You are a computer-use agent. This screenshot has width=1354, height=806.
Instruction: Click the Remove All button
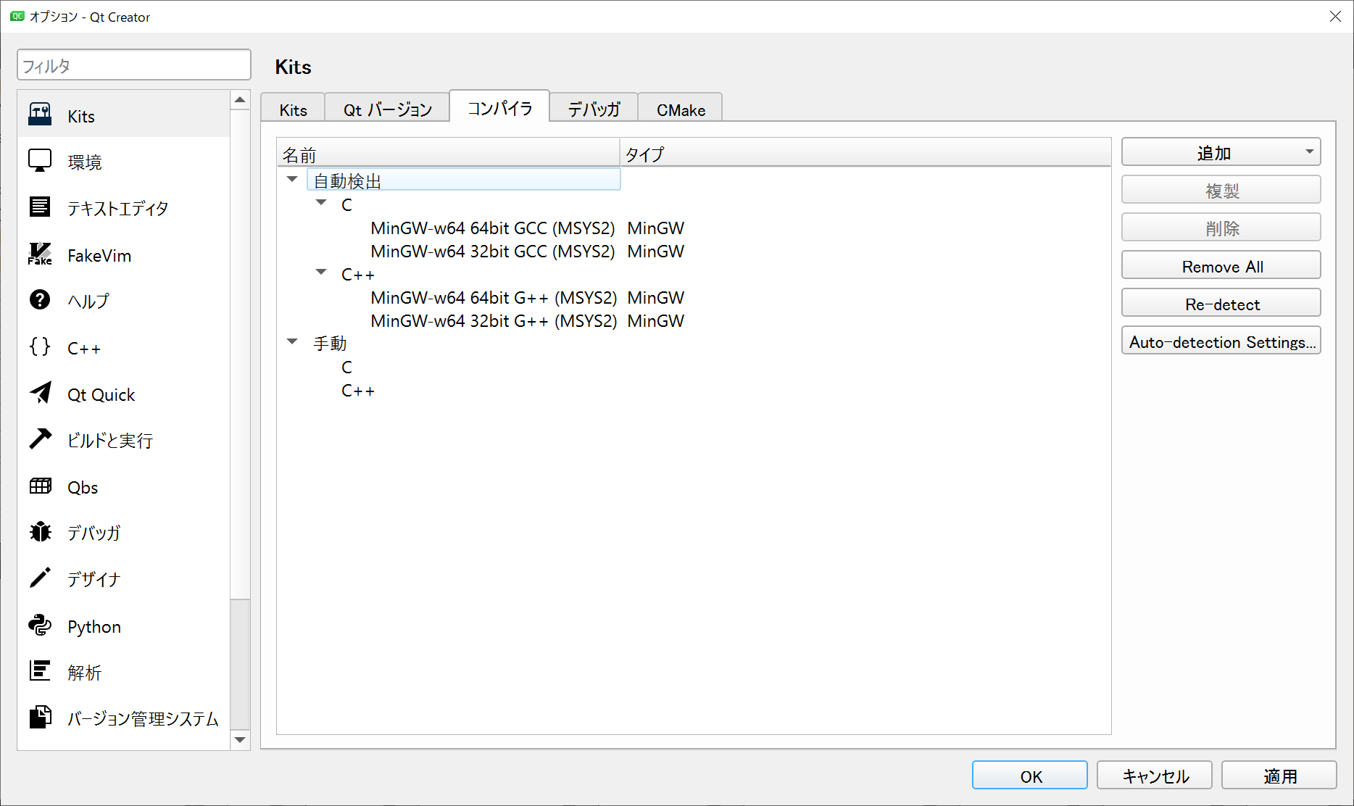pos(1221,265)
